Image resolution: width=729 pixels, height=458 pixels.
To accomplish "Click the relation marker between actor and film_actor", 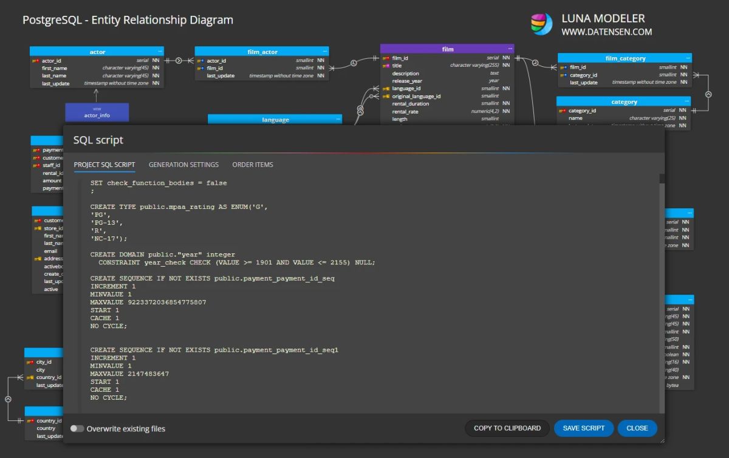I will pyautogui.click(x=179, y=60).
